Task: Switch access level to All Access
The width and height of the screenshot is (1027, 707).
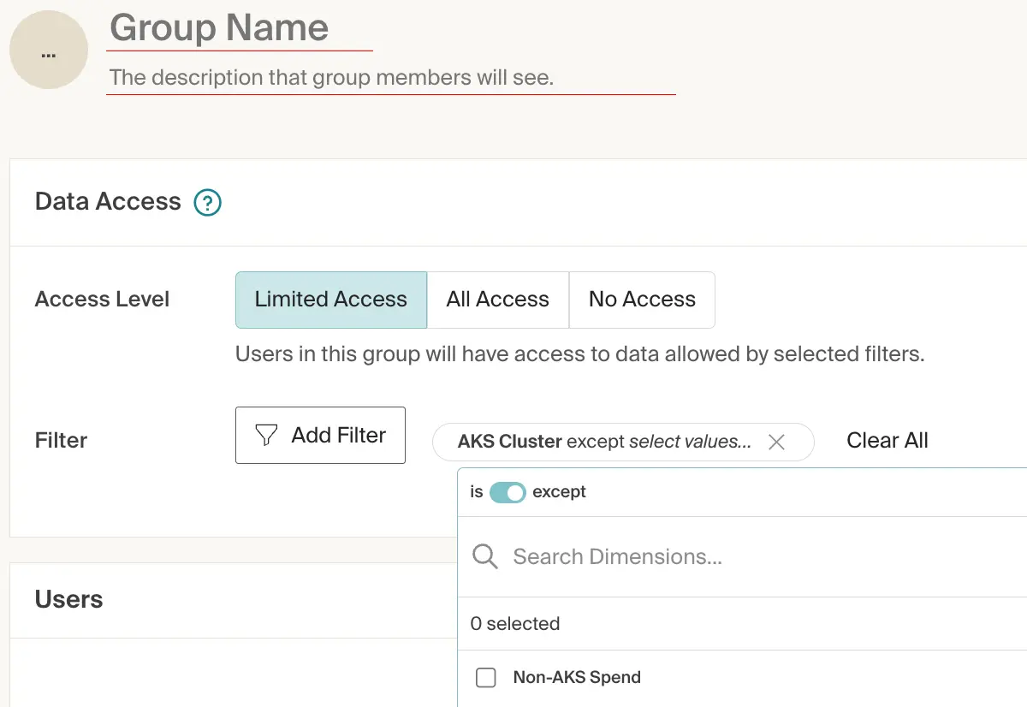Action: tap(498, 300)
